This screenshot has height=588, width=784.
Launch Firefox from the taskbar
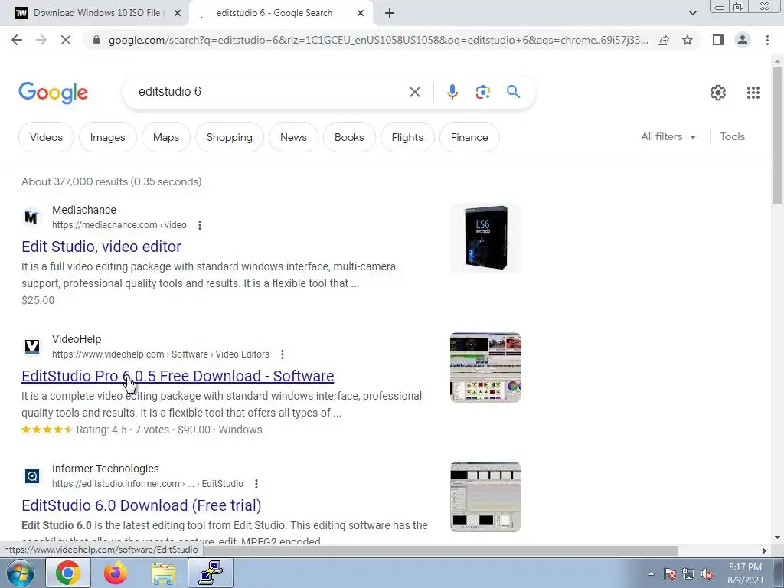tap(115, 573)
